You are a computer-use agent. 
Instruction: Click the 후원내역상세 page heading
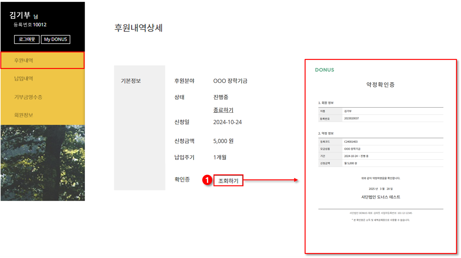[138, 28]
